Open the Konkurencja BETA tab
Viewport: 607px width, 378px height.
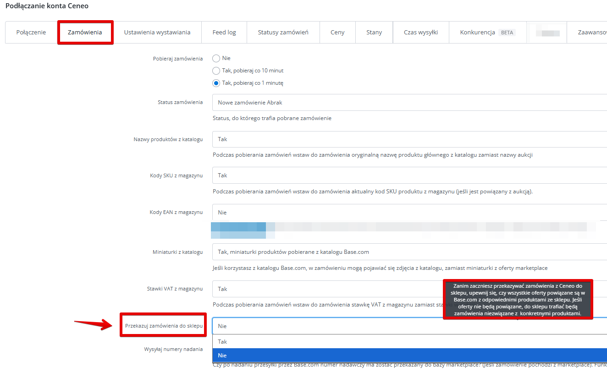pyautogui.click(x=487, y=33)
